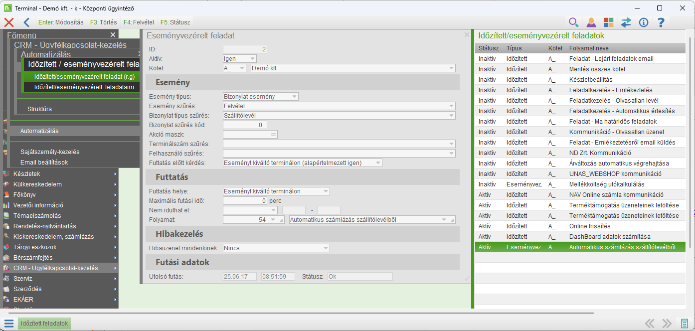695x331 pixels.
Task: Open the Készletek menu item
Action: (60, 174)
